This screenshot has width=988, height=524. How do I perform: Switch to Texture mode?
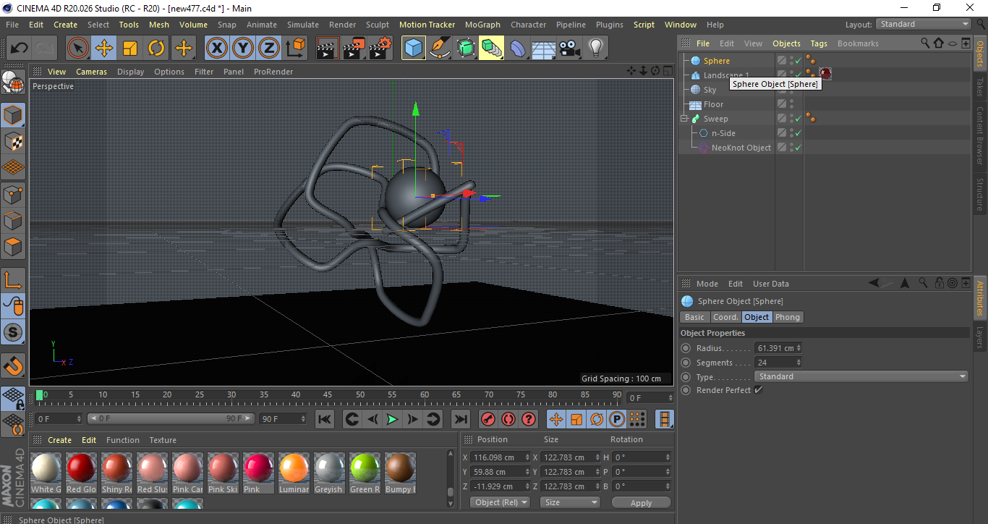[x=13, y=141]
